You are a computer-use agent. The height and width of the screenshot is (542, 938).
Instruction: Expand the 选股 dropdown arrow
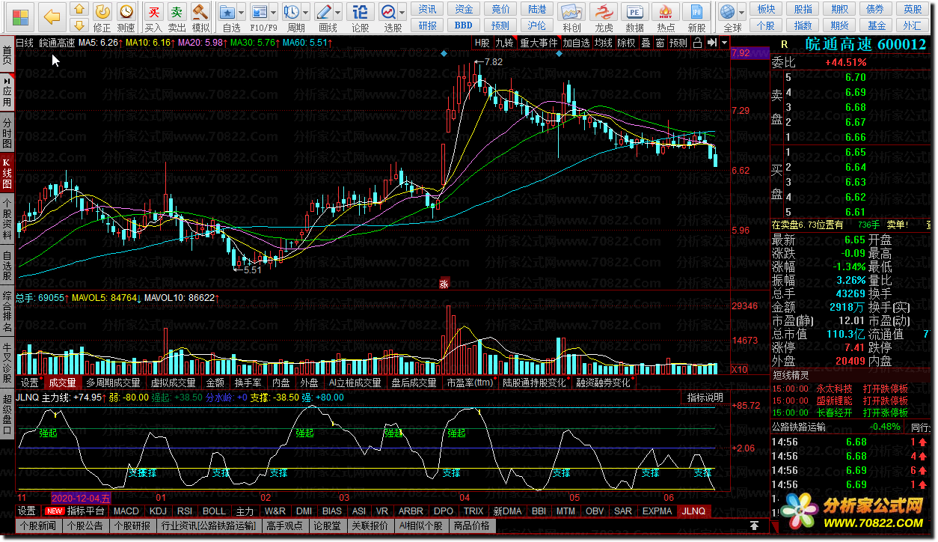tap(402, 13)
